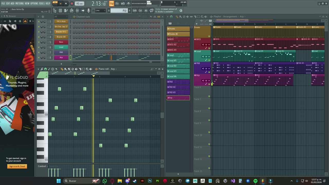
Task: Open the PATTERNS menu
Action: pos(20,3)
